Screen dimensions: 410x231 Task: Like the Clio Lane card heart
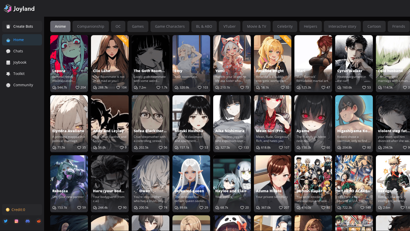tap(118, 88)
